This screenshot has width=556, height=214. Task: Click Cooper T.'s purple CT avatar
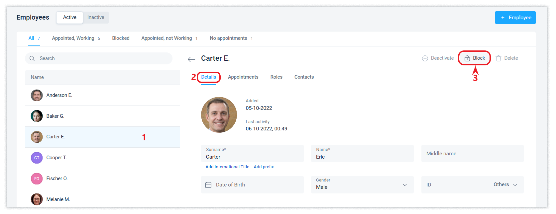[37, 158]
